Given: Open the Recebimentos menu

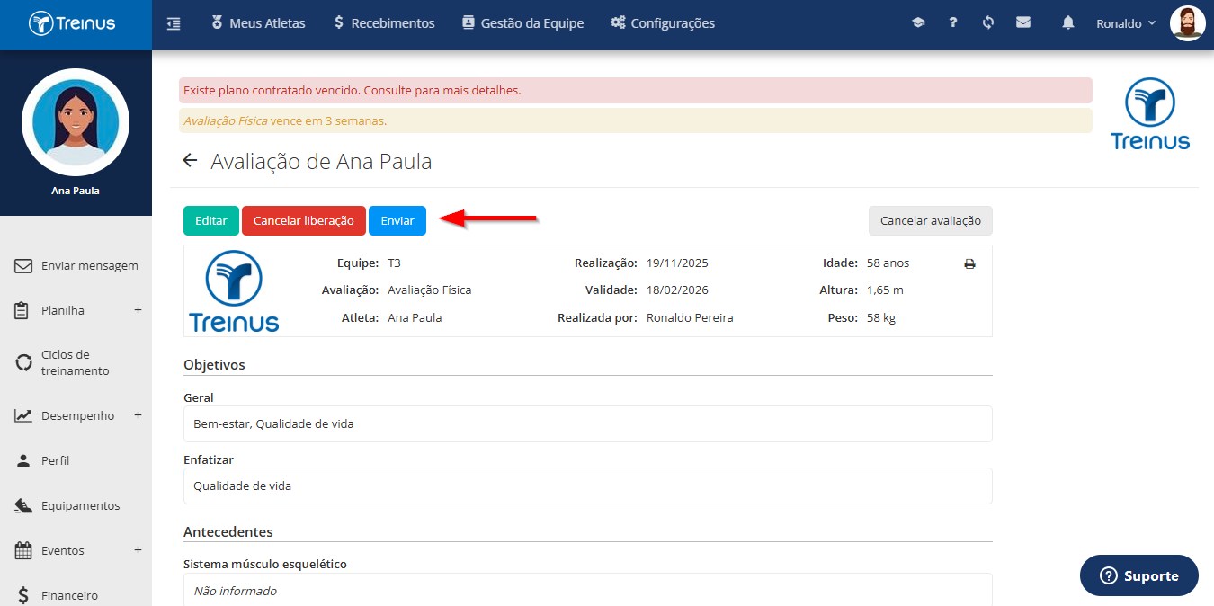Looking at the screenshot, I should point(384,23).
